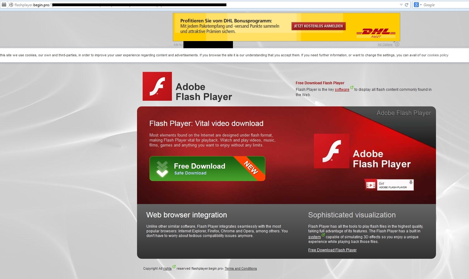Click the green external icon after software
This screenshot has width=469, height=279.
(x=352, y=87)
